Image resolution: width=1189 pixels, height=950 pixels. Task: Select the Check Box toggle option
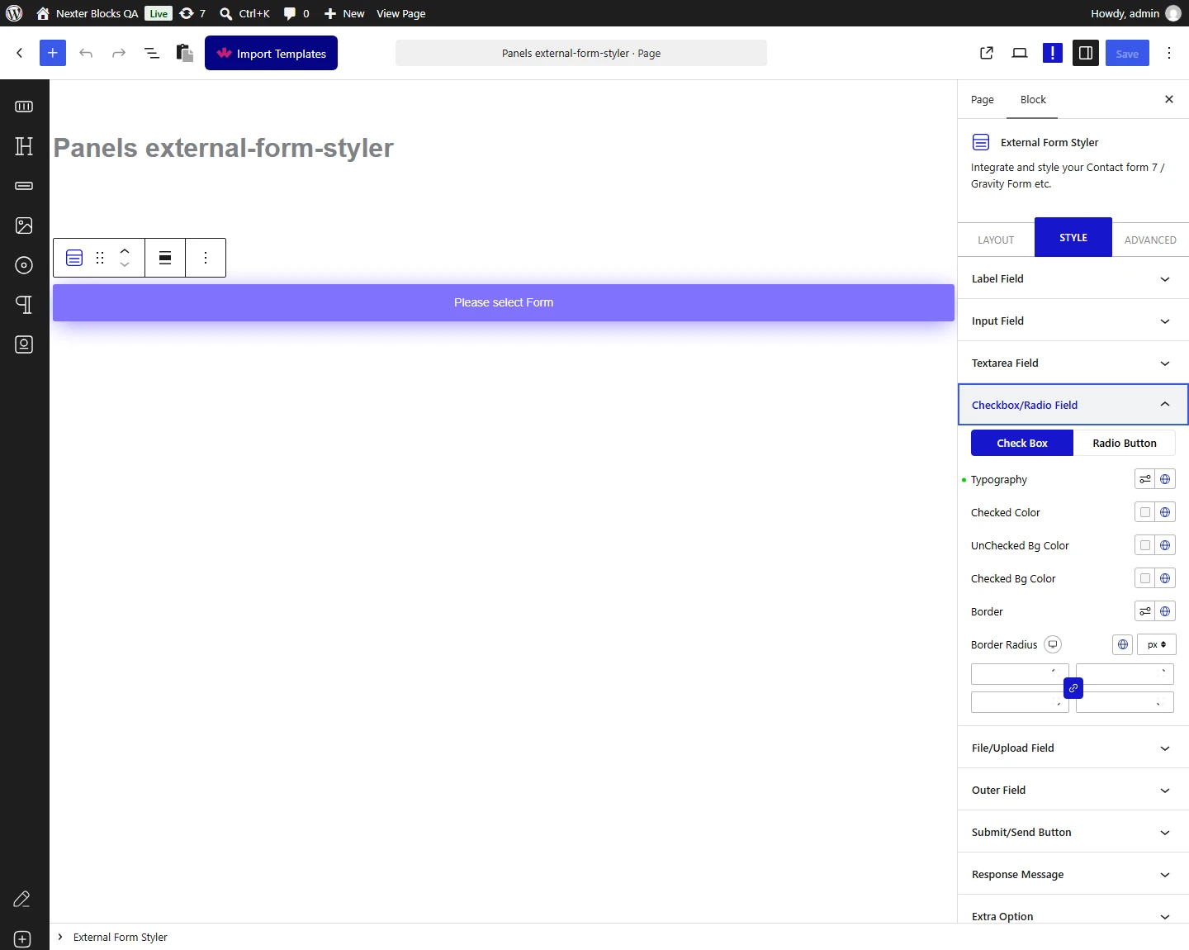point(1022,443)
